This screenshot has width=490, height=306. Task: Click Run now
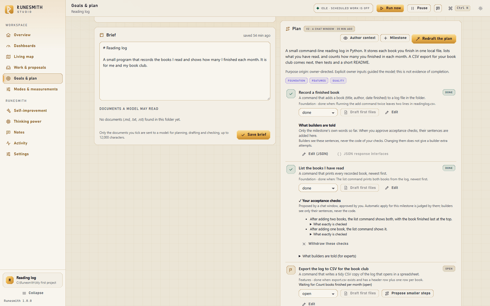pyautogui.click(x=390, y=8)
